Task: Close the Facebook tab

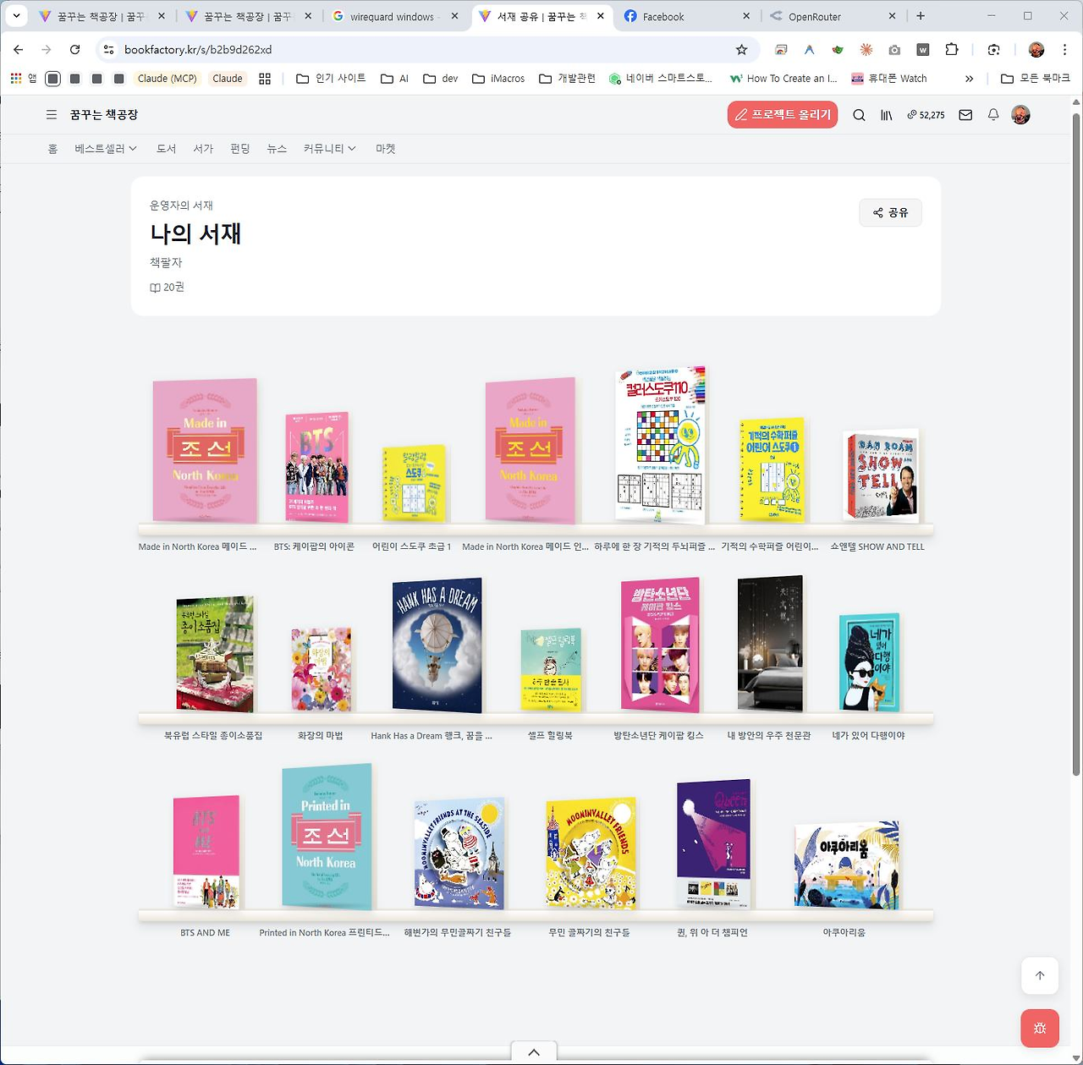Action: [746, 16]
